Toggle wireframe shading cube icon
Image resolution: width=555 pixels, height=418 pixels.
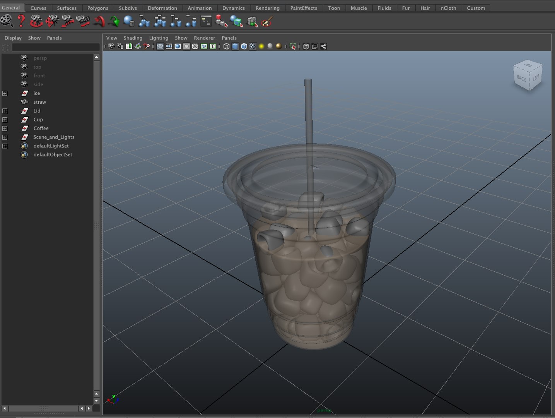tap(226, 46)
